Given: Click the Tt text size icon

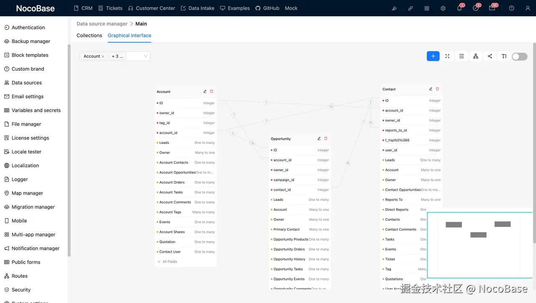Looking at the screenshot, I should [504, 56].
